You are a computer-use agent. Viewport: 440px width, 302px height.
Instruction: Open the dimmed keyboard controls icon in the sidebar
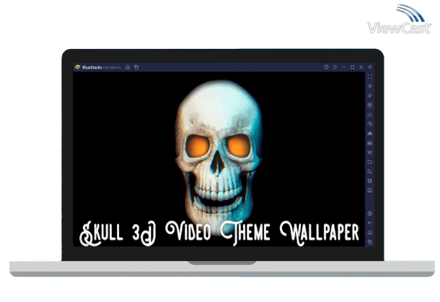pos(370,115)
